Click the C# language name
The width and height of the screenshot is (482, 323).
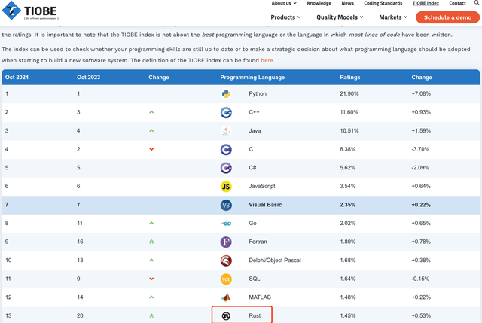pyautogui.click(x=252, y=168)
